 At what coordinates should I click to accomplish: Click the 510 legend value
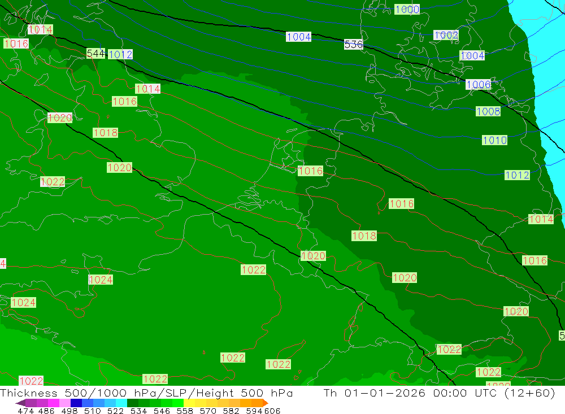[93, 411]
